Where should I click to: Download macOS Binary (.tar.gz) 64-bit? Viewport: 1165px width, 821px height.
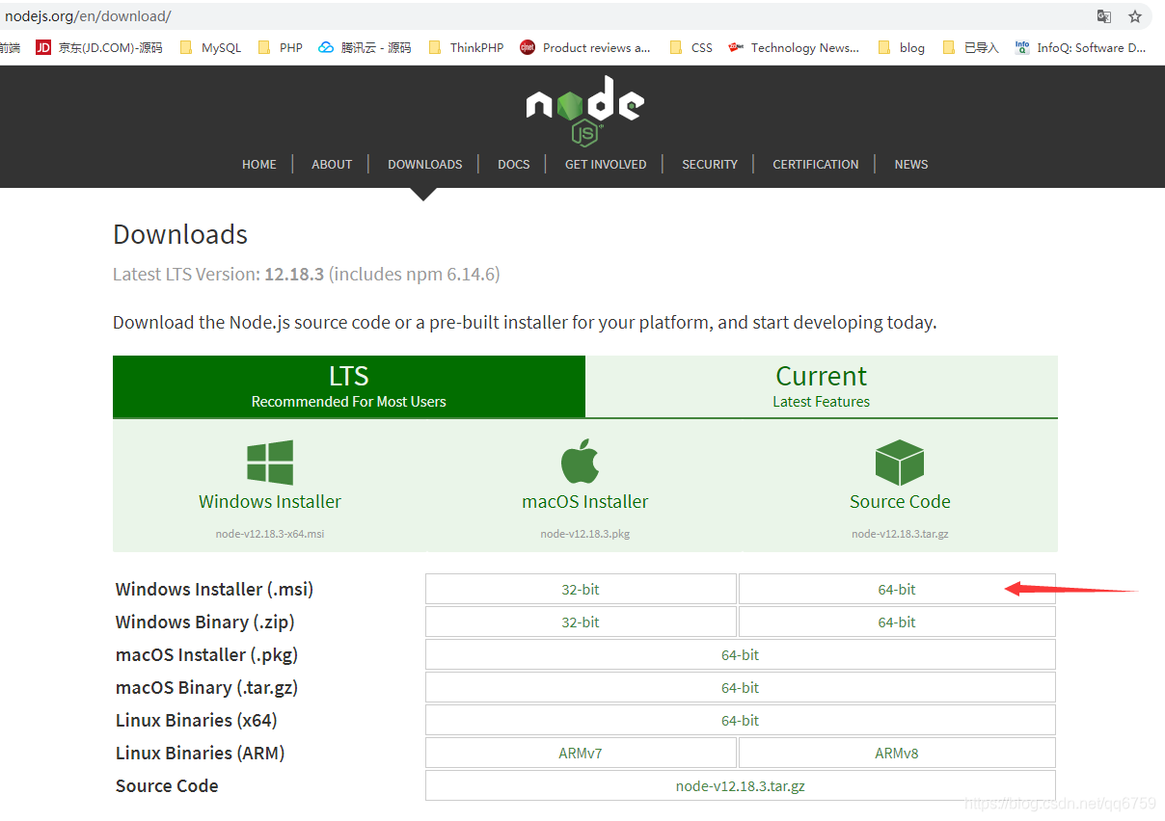tap(741, 688)
